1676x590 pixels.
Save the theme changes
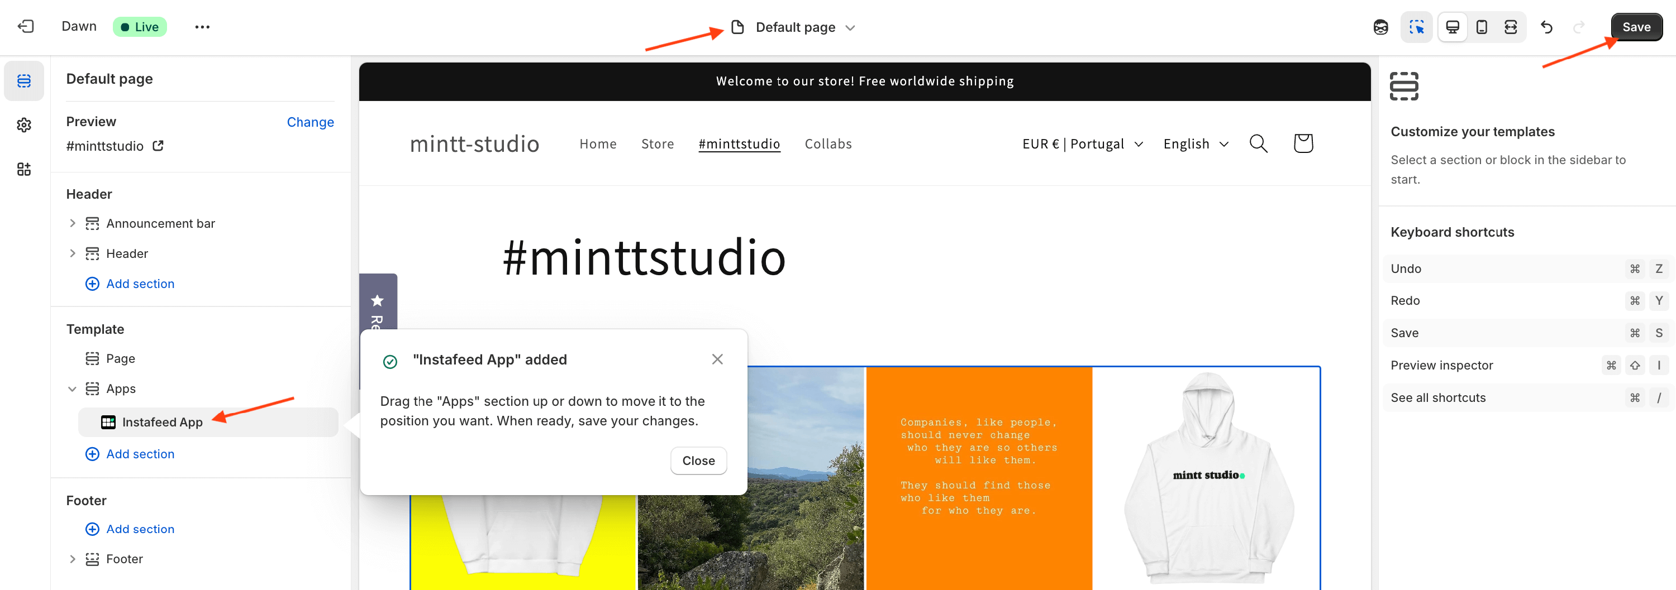coord(1636,27)
